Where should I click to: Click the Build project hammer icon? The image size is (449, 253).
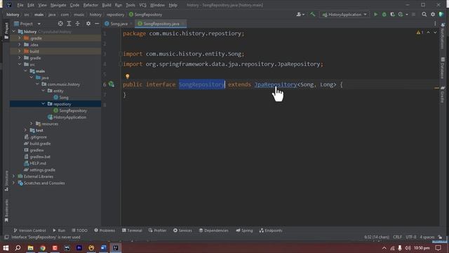coord(312,14)
